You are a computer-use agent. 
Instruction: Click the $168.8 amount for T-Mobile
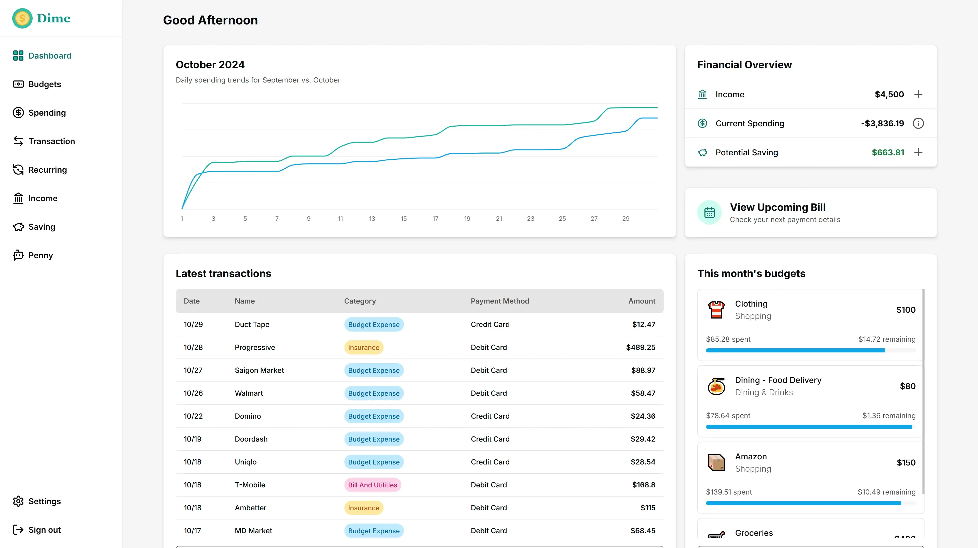tap(644, 485)
